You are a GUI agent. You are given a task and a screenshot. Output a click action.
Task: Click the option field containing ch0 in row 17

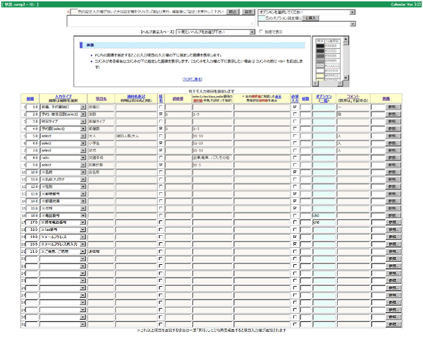[324, 222]
